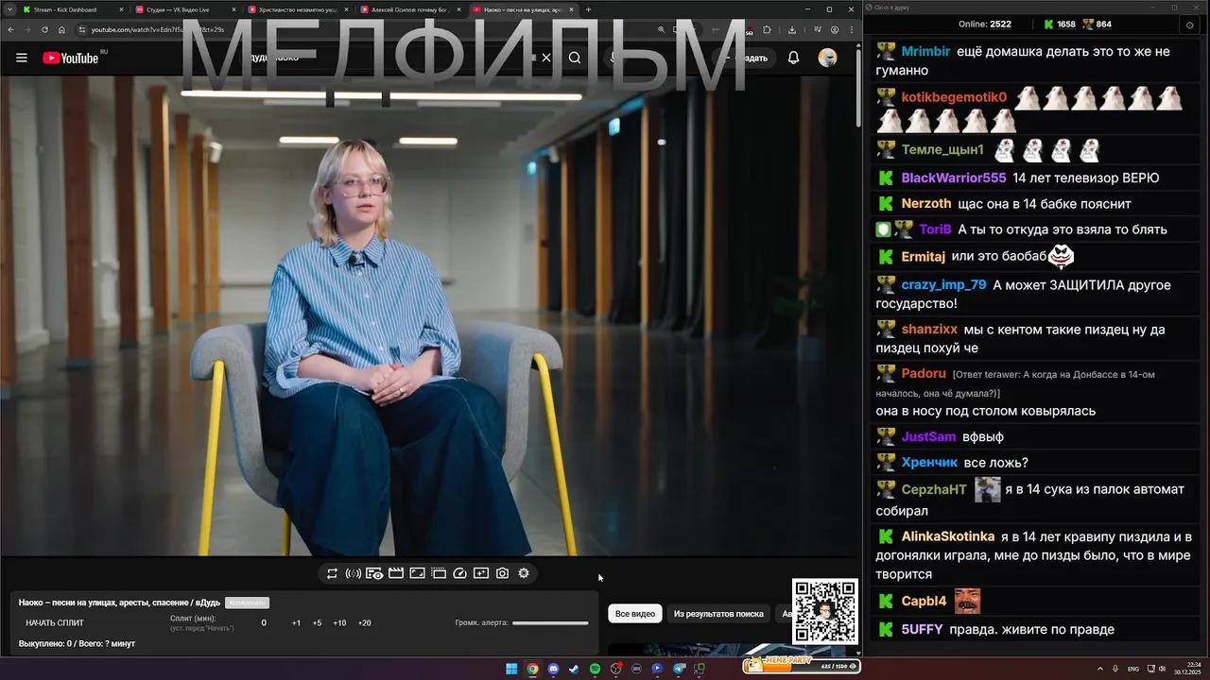Click the split minutes value 0

[x=264, y=623]
